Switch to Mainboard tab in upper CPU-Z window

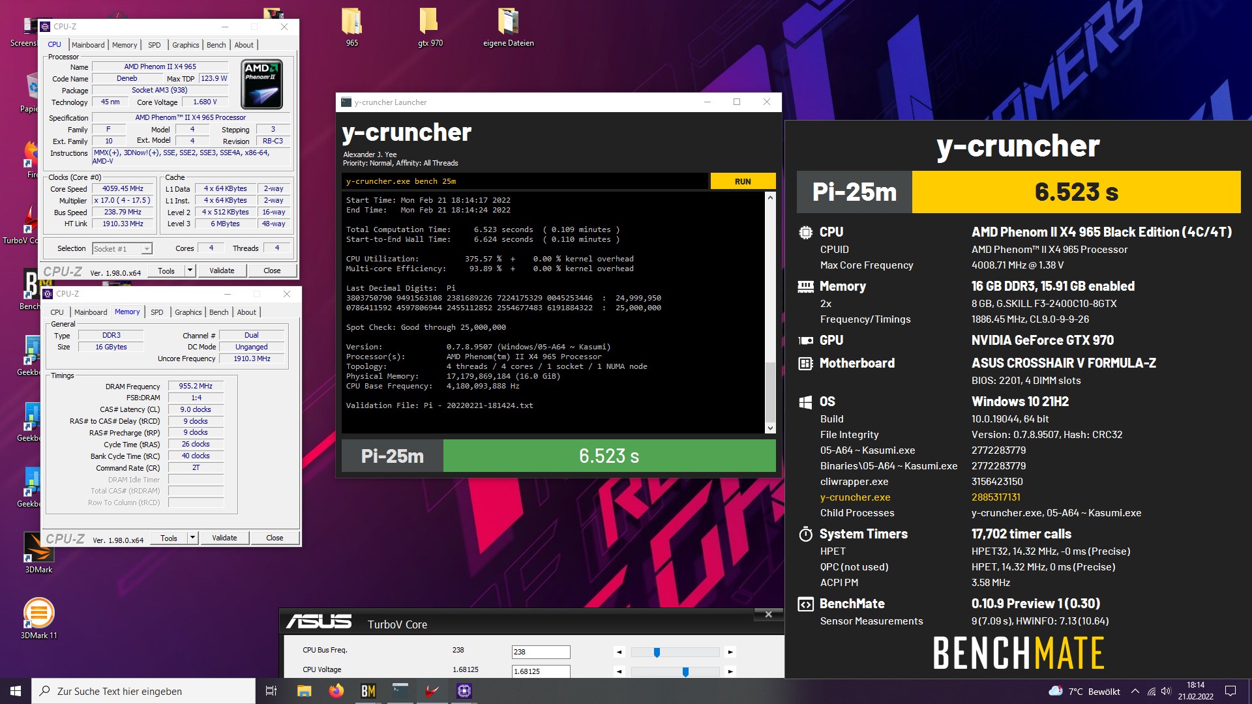[88, 45]
